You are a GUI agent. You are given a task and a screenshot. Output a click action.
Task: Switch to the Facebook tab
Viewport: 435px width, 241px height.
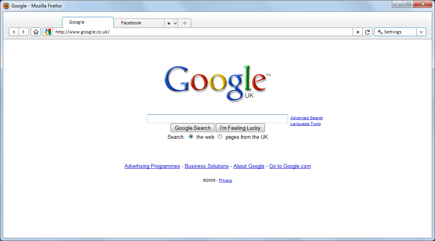pyautogui.click(x=139, y=23)
